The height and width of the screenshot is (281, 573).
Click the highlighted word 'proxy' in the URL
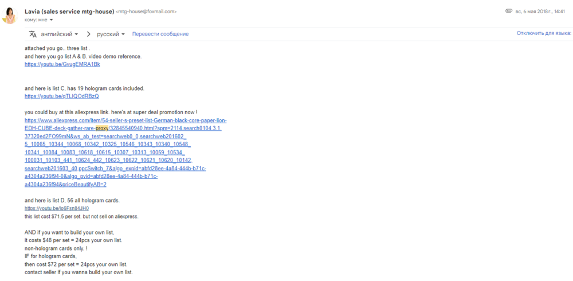click(x=101, y=128)
